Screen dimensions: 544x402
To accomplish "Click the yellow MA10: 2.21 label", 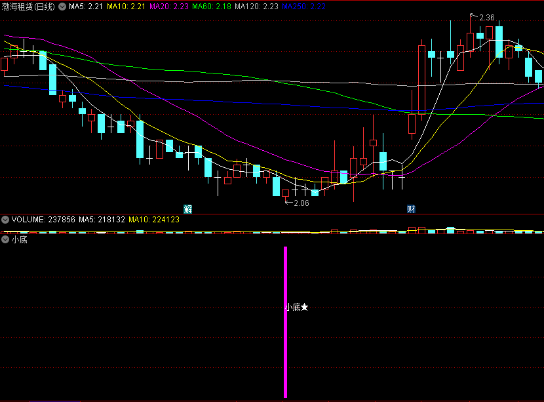I will pyautogui.click(x=126, y=7).
